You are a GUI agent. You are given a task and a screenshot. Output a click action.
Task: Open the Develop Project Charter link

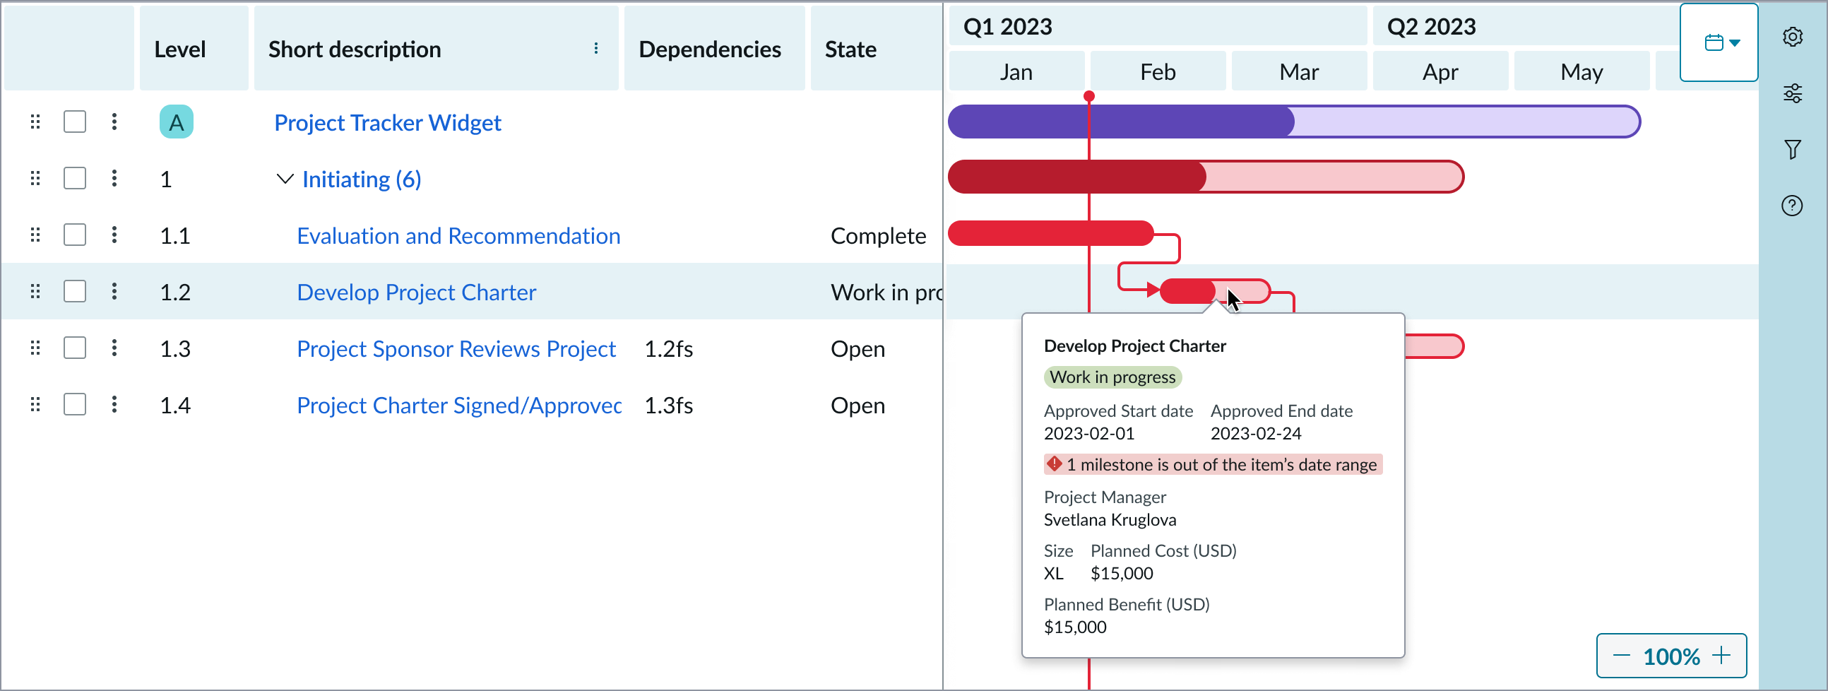[416, 291]
